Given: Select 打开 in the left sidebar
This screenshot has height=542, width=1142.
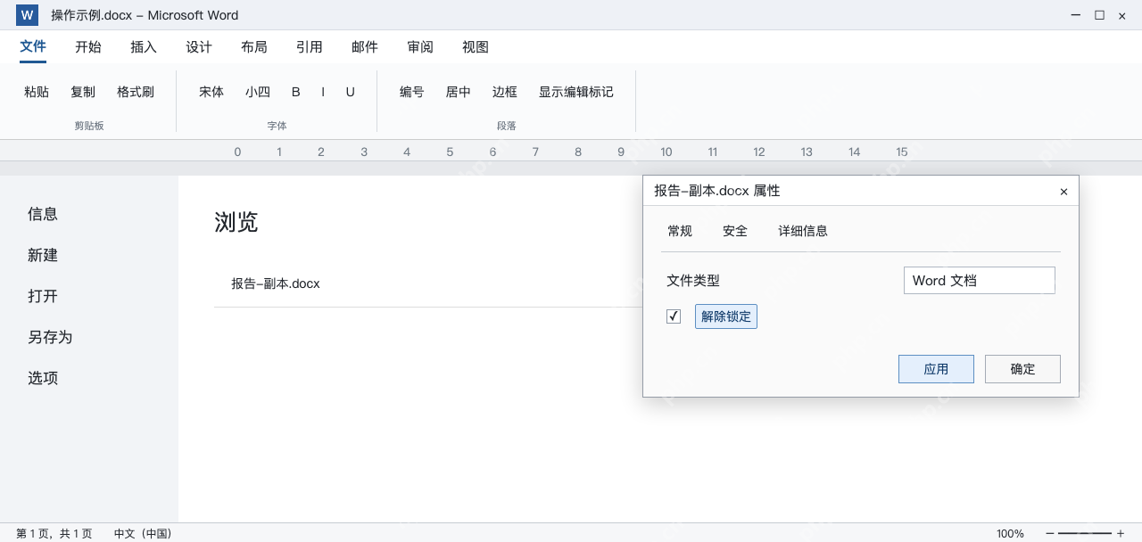Looking at the screenshot, I should 43,296.
